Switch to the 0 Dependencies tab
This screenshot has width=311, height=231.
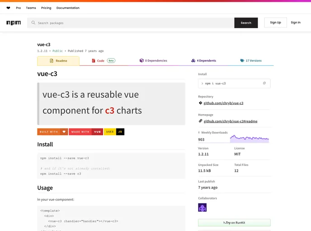[x=153, y=60]
